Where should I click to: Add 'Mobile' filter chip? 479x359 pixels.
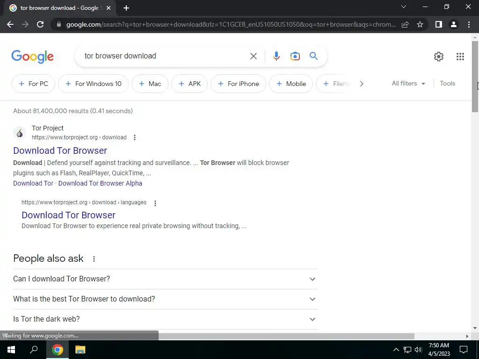point(291,84)
